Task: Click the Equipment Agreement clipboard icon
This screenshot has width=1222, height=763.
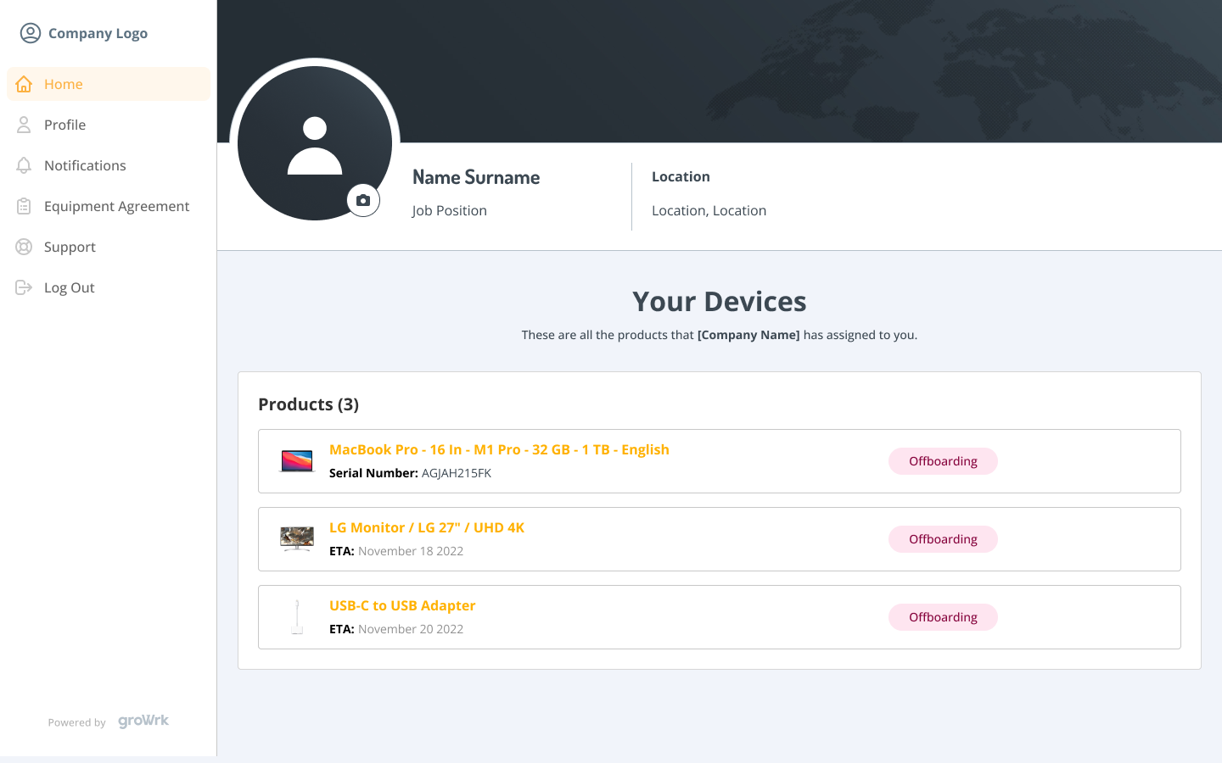Action: click(24, 206)
